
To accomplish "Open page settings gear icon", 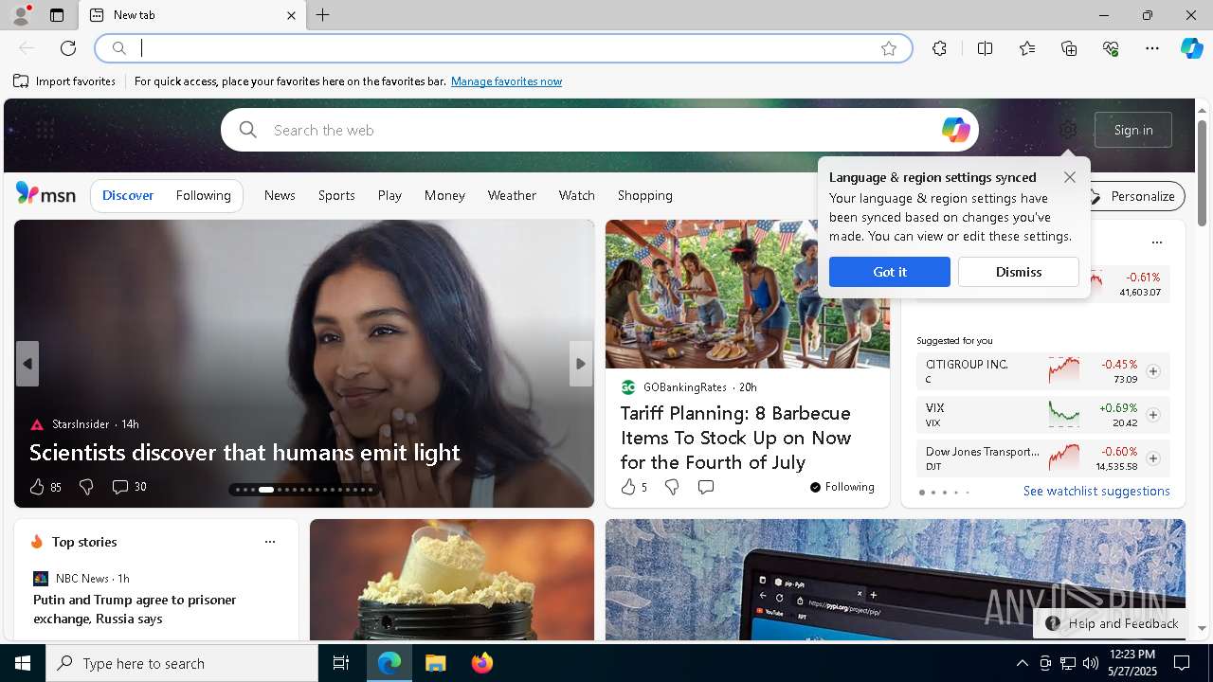I will (1068, 130).
